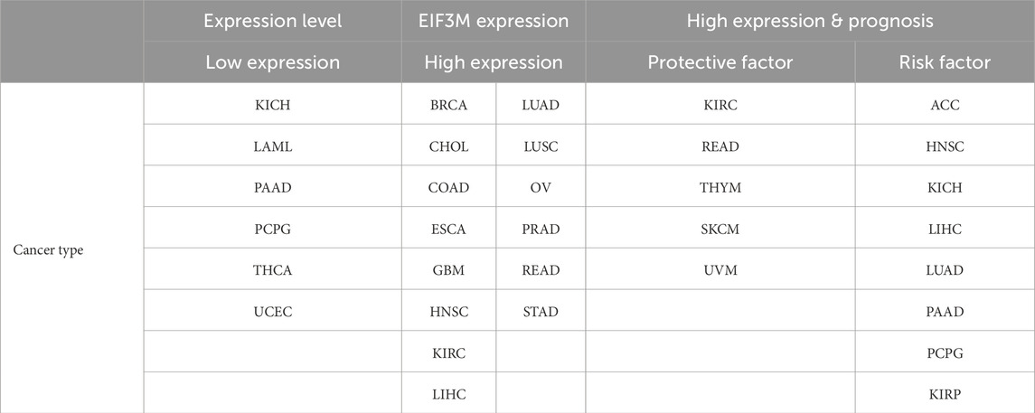The width and height of the screenshot is (1035, 413).
Task: Select the "Low expression" subheader cell
Action: [272, 62]
